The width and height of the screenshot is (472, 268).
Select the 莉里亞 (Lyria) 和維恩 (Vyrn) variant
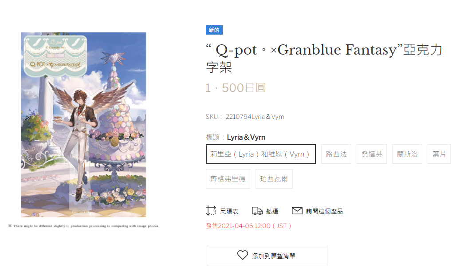pos(261,154)
